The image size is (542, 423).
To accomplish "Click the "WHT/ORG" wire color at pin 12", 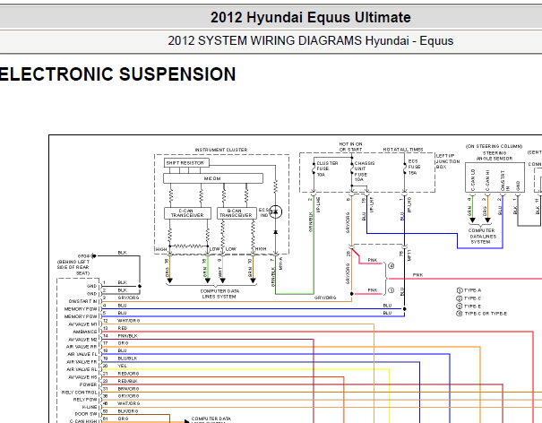I will [x=129, y=321].
